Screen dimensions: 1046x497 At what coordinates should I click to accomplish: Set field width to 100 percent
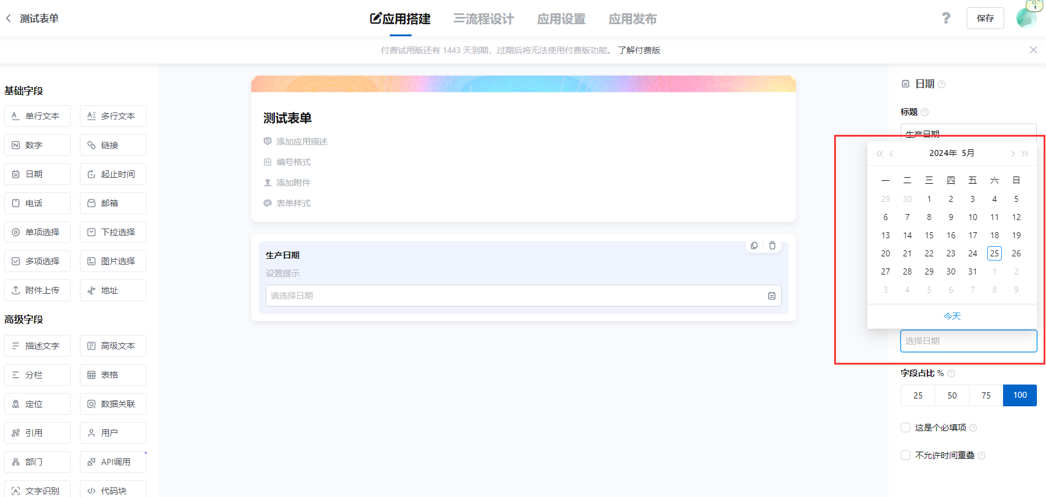[1020, 395]
